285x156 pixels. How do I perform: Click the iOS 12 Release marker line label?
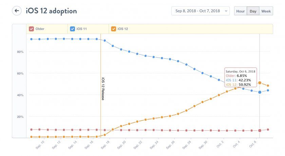pos(103,89)
